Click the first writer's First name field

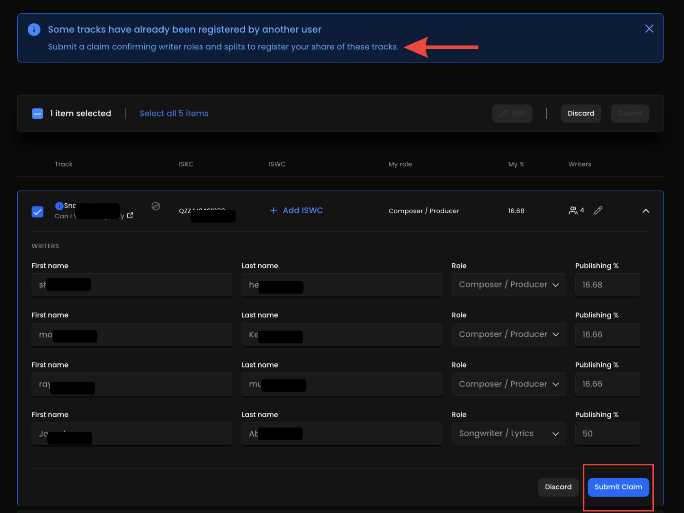pyautogui.click(x=132, y=285)
